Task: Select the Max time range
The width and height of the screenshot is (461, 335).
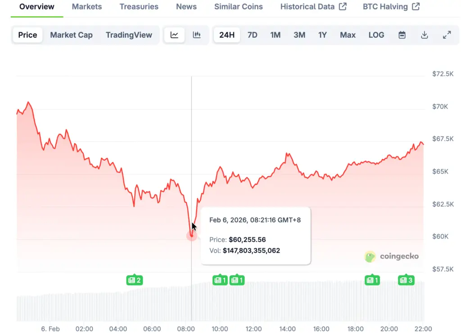Action: (348, 35)
